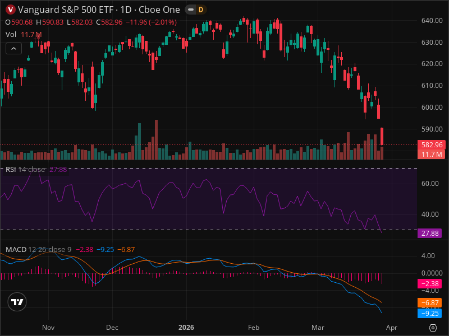Click the Mar label on time axis

point(318,328)
